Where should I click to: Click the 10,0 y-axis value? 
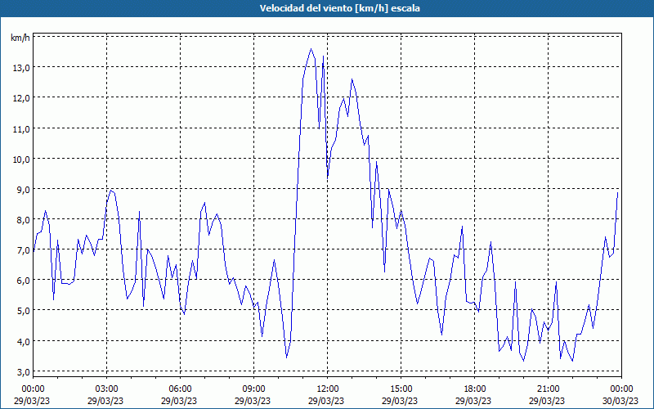click(21, 160)
